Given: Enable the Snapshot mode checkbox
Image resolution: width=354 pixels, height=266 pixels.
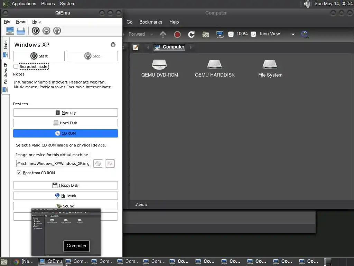Looking at the screenshot, I should (16, 66).
